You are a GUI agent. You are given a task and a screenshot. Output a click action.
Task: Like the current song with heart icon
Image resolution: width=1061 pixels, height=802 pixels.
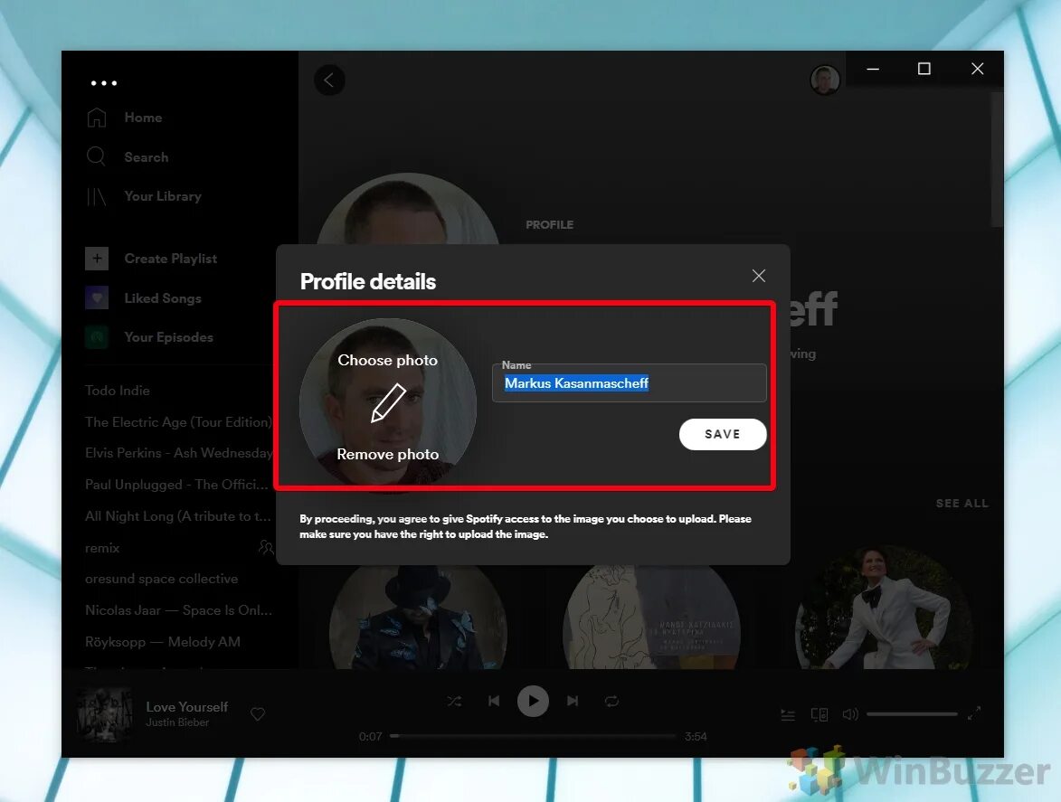pos(258,714)
